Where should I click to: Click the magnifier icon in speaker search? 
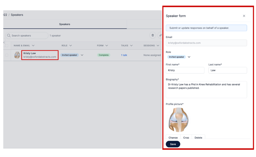[x=9, y=36]
